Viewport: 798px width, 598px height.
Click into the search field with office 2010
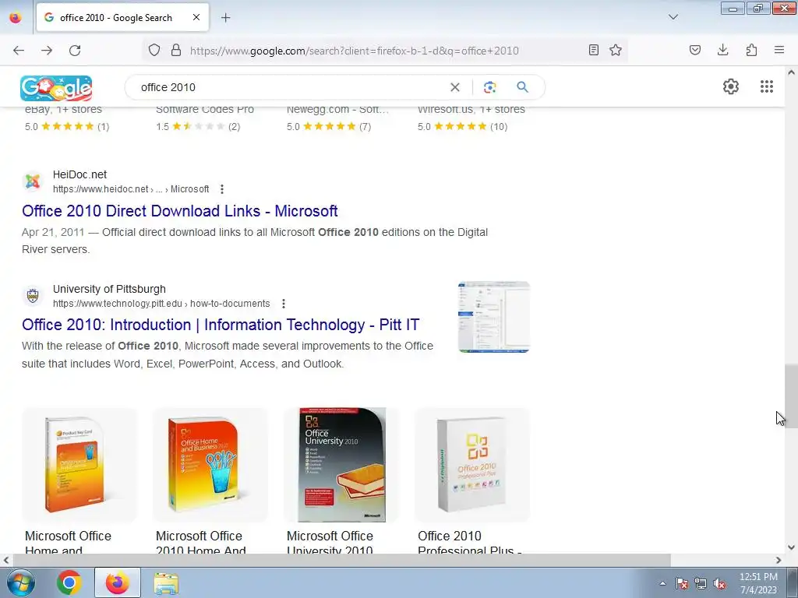click(290, 87)
